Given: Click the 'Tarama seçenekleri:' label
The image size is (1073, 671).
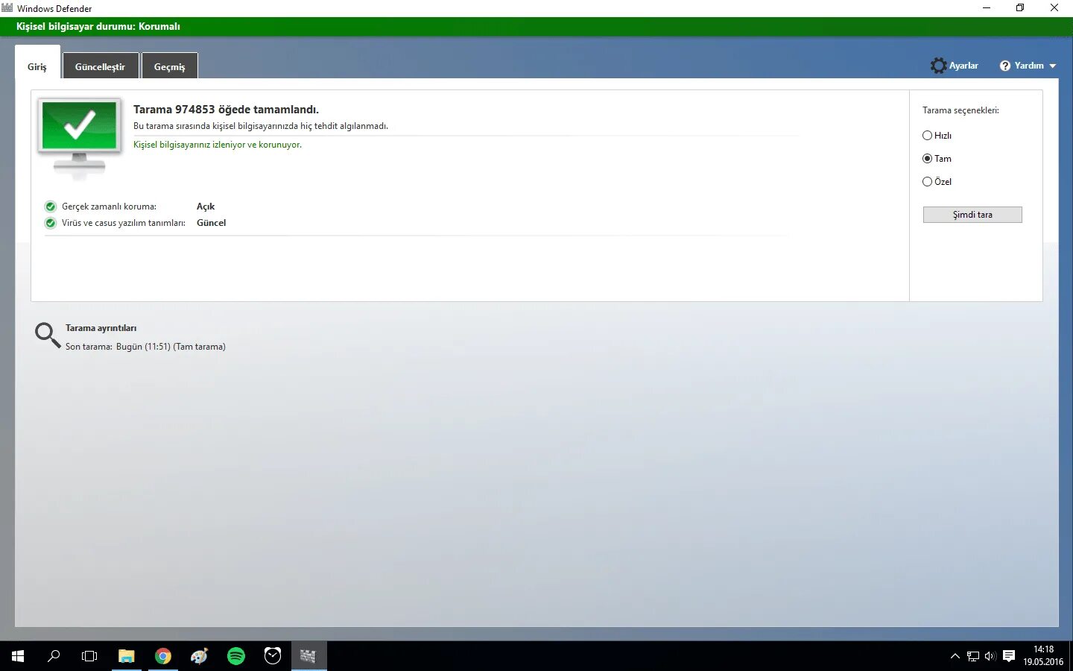Looking at the screenshot, I should click(960, 110).
